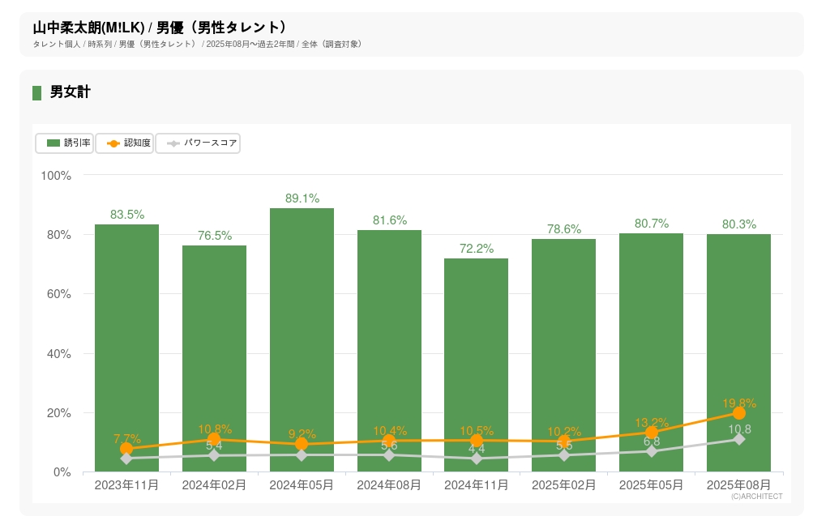Click gray パワースコア diamond for 2025年08月
This screenshot has height=529, width=830.
[738, 439]
